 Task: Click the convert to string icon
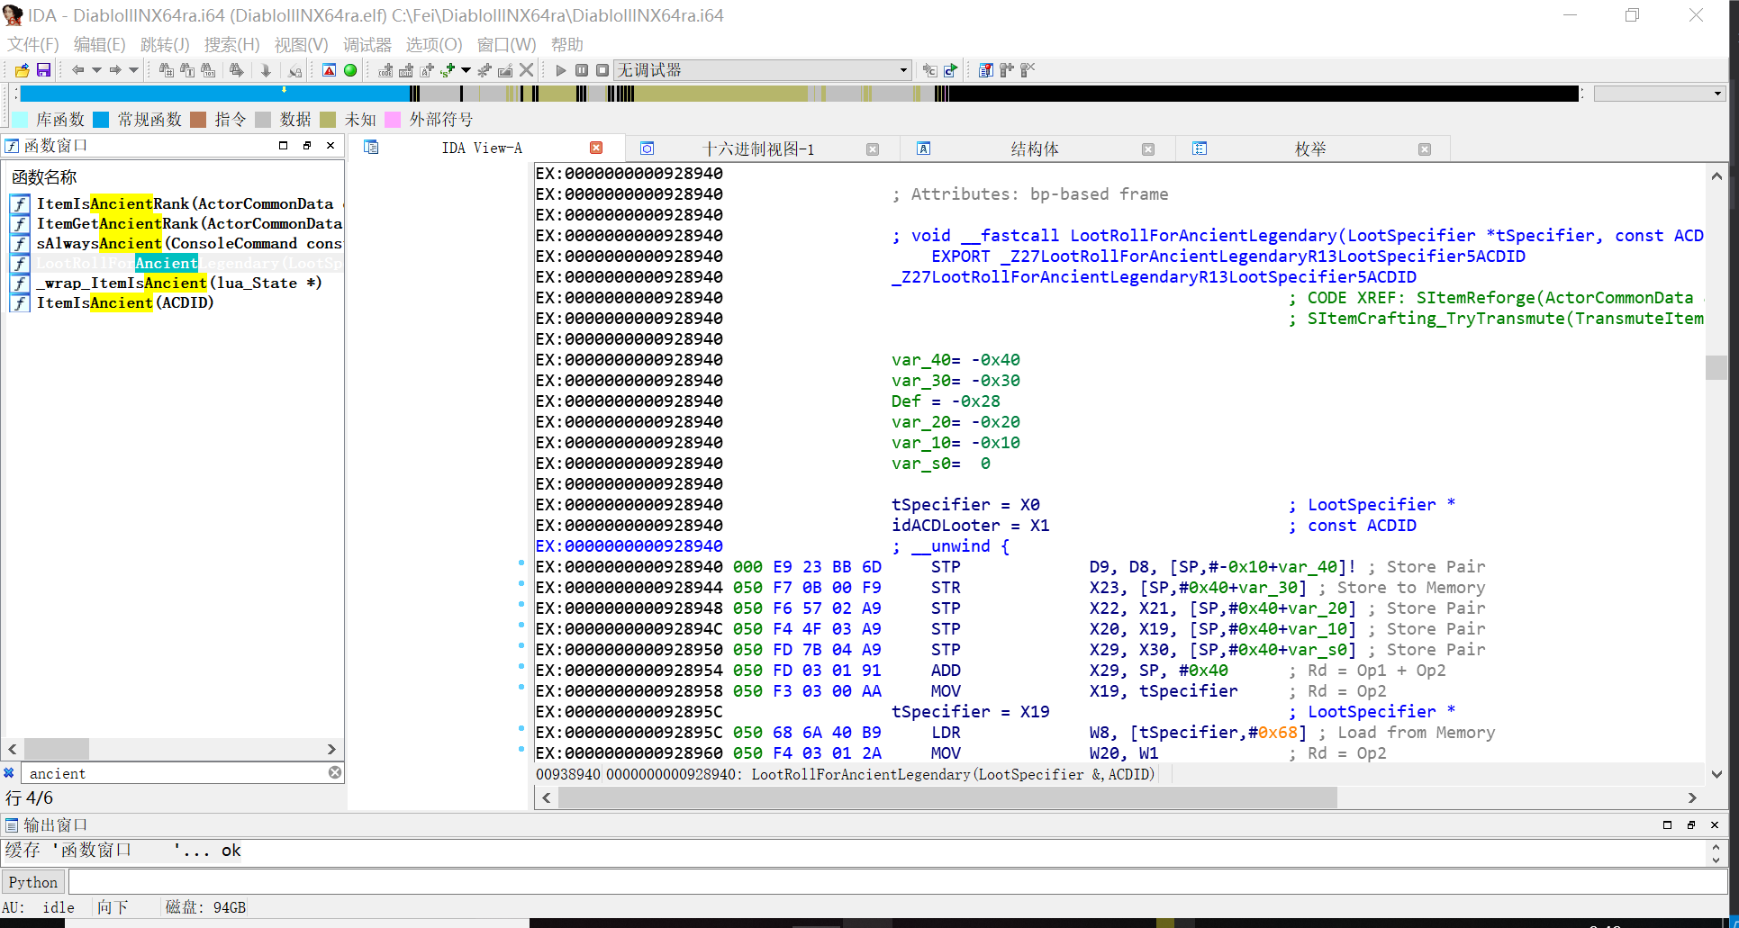427,70
